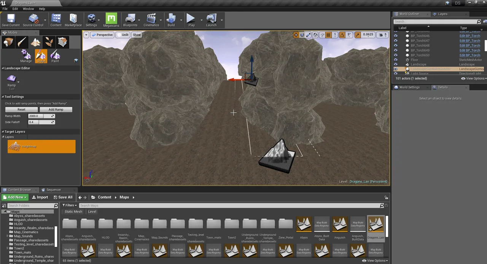Click the Import button
Screen dimensions: 487x264
pyautogui.click(x=40, y=197)
